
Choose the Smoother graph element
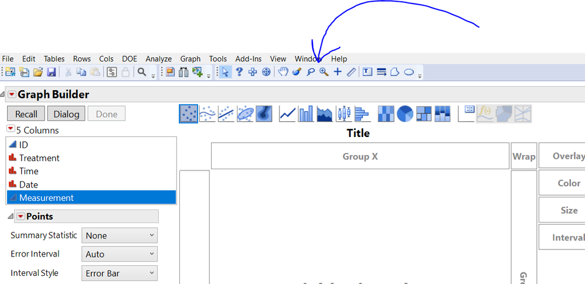(208, 114)
